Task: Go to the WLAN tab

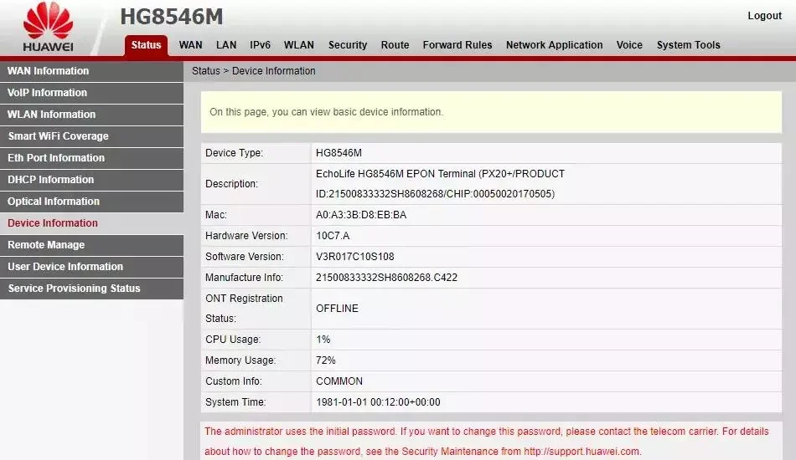Action: (x=299, y=45)
